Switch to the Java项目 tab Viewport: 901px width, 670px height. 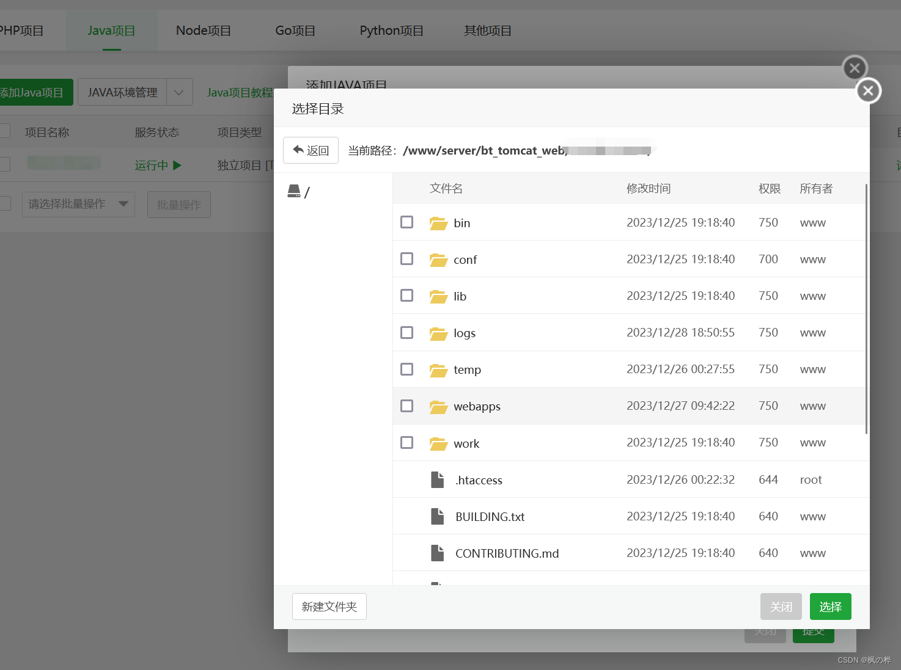point(111,31)
